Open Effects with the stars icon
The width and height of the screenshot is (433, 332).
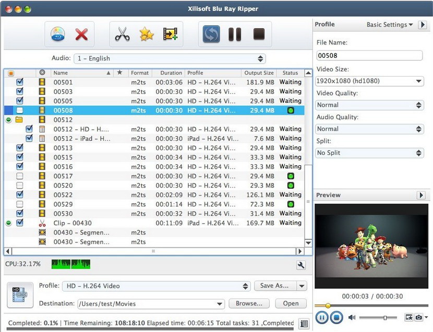(x=147, y=34)
